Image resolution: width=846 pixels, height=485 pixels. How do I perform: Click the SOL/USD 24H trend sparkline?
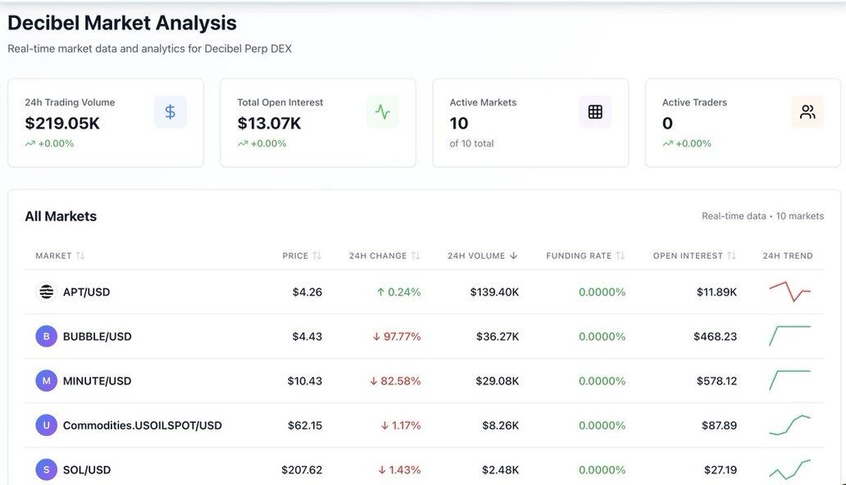(x=789, y=469)
